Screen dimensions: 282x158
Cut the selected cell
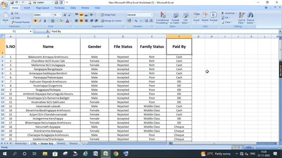coord(15,13)
